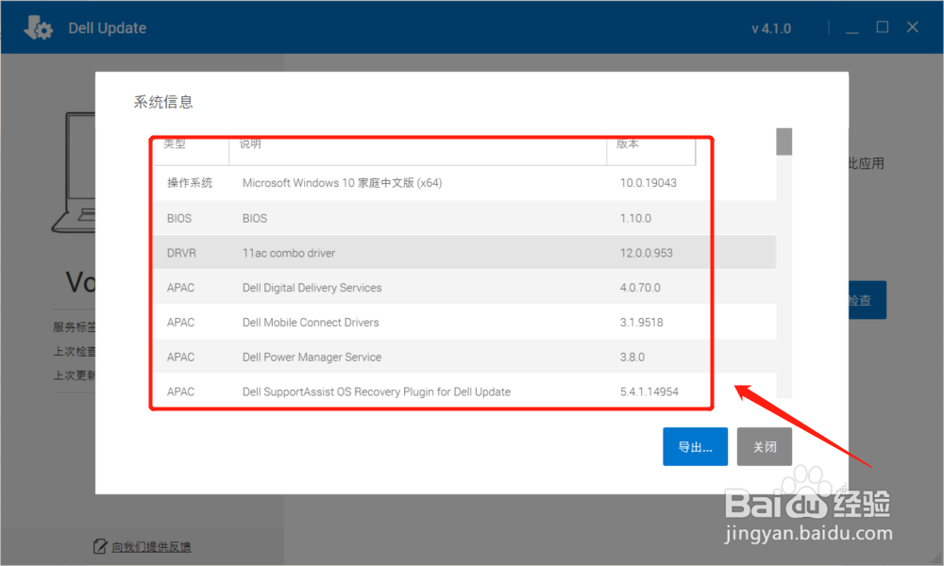The height and width of the screenshot is (566, 944).
Task: Click the 系统信息 dialog title
Action: click(x=163, y=102)
